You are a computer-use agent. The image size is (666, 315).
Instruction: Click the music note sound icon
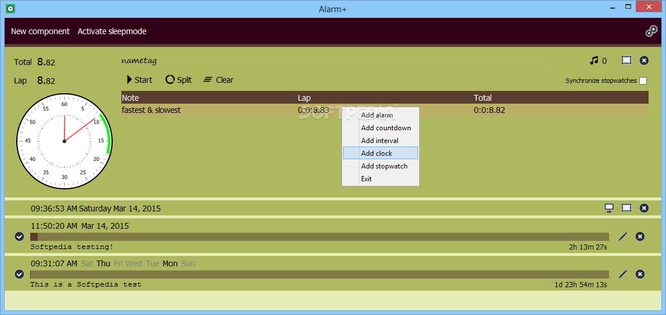pos(594,61)
